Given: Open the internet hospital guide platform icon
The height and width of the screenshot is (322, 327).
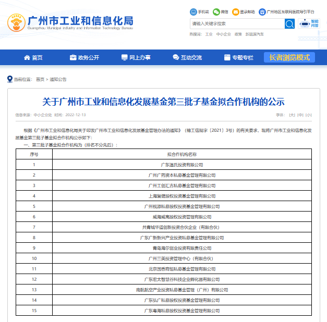Looking at the screenshot, I should point(262,12).
